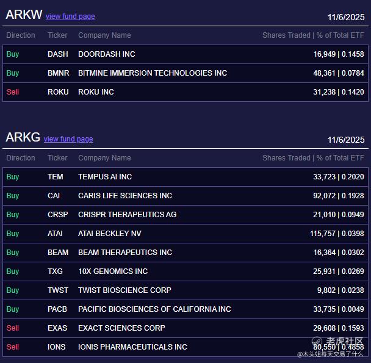Click the Sell label in ROKU row

[13, 92]
